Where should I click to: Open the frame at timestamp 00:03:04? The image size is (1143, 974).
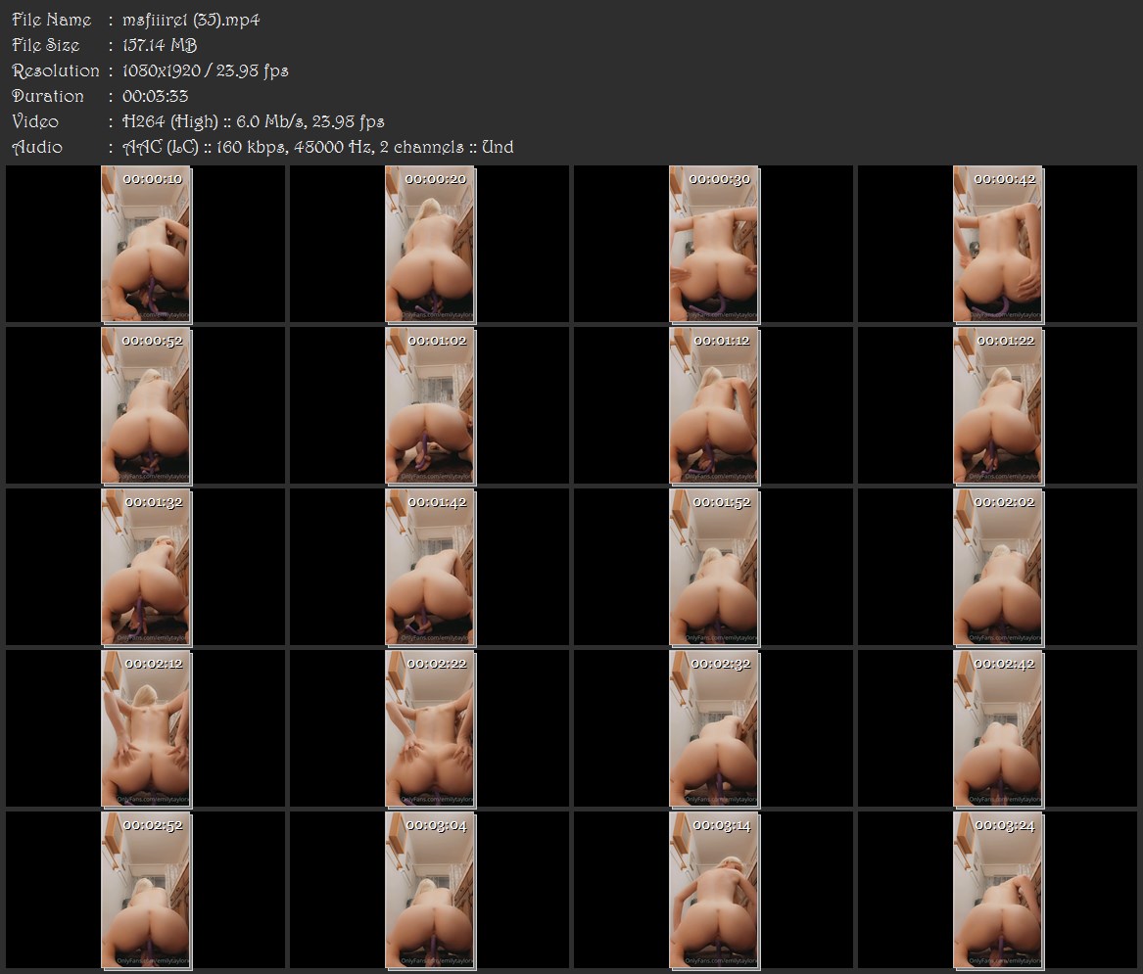coord(430,891)
